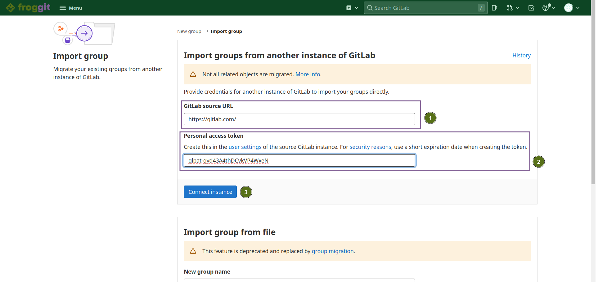Open security reasons link
This screenshot has width=598, height=282.
[370, 147]
